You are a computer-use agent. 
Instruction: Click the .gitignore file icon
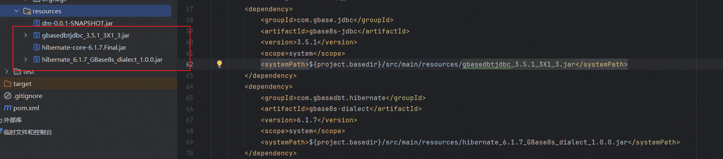(7, 96)
